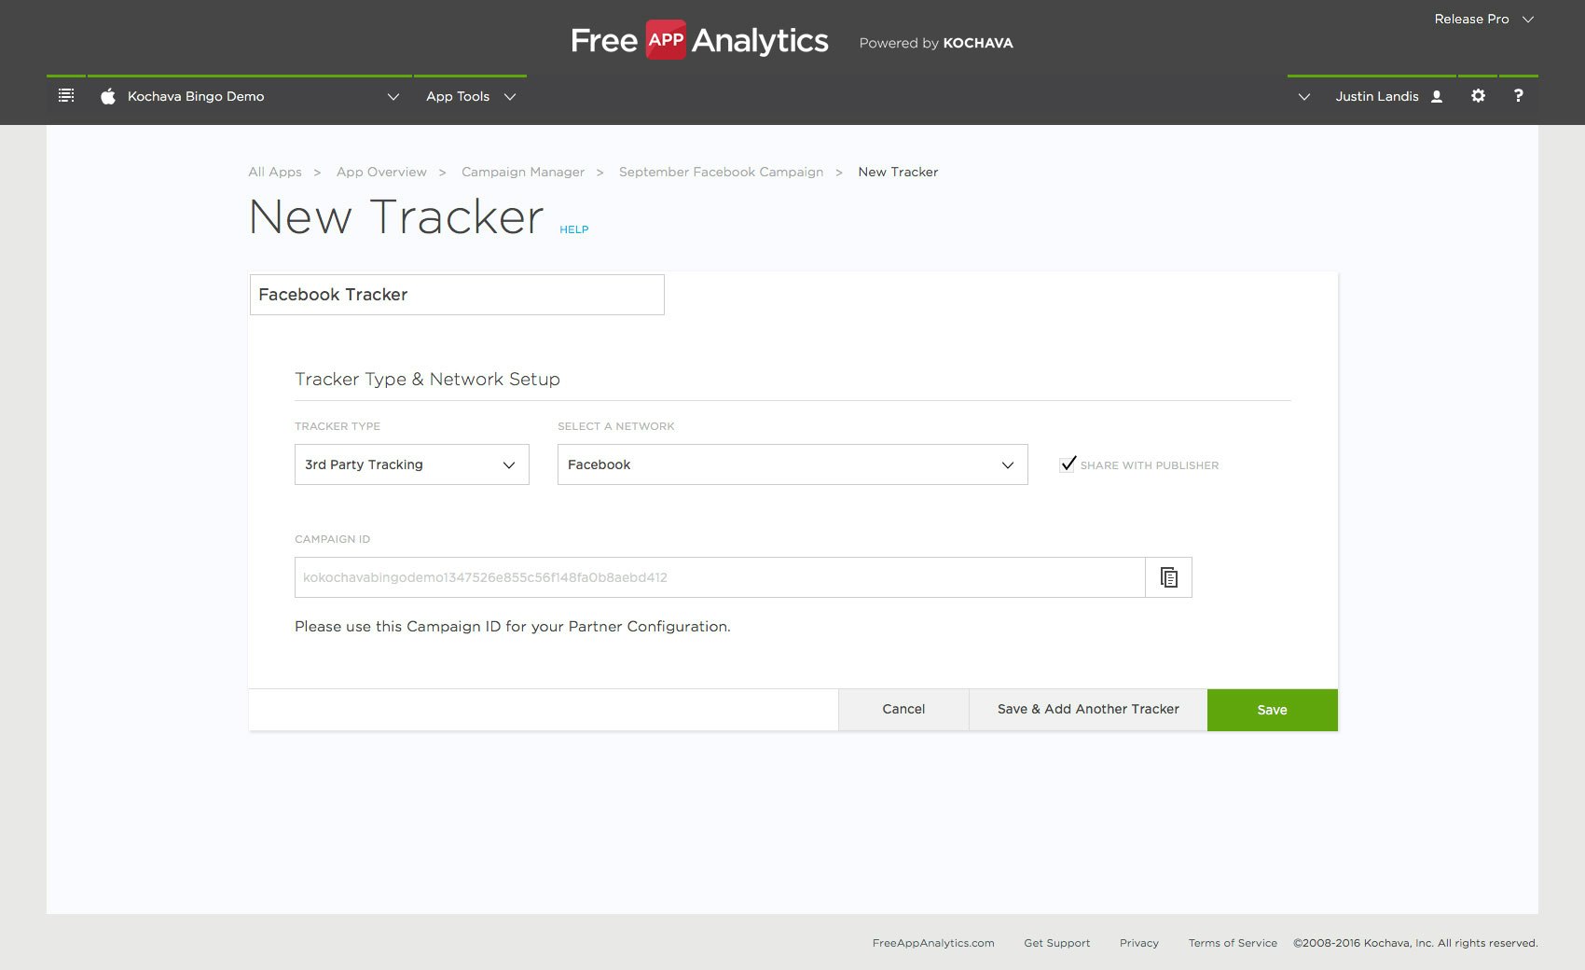Open the app list icon in top-left

coord(65,95)
